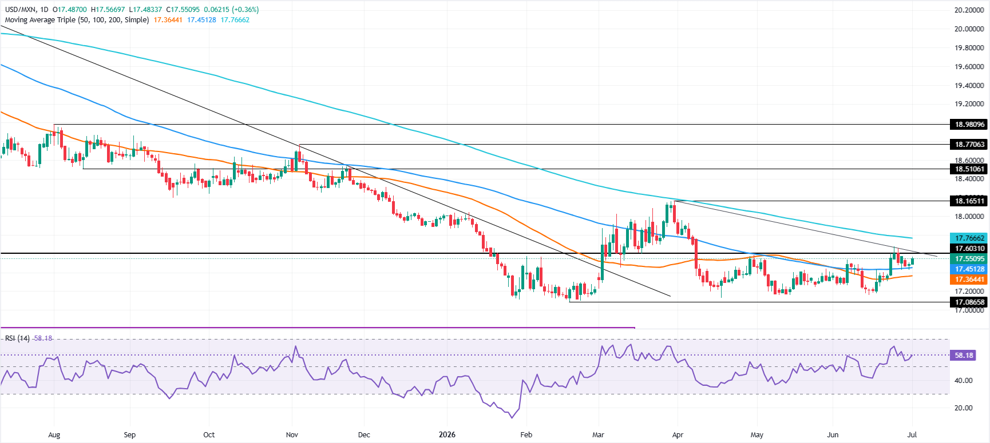Click the Jul label on time axis
The image size is (990, 443).
(x=912, y=435)
